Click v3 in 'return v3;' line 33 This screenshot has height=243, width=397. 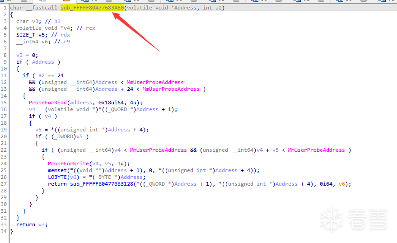click(42, 224)
